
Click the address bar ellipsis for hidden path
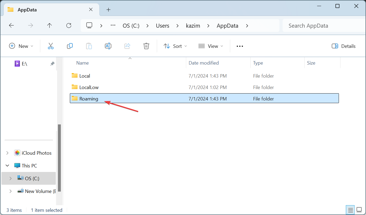(113, 26)
